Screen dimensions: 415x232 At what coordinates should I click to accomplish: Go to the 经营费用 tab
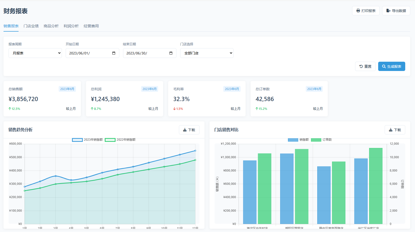click(91, 26)
